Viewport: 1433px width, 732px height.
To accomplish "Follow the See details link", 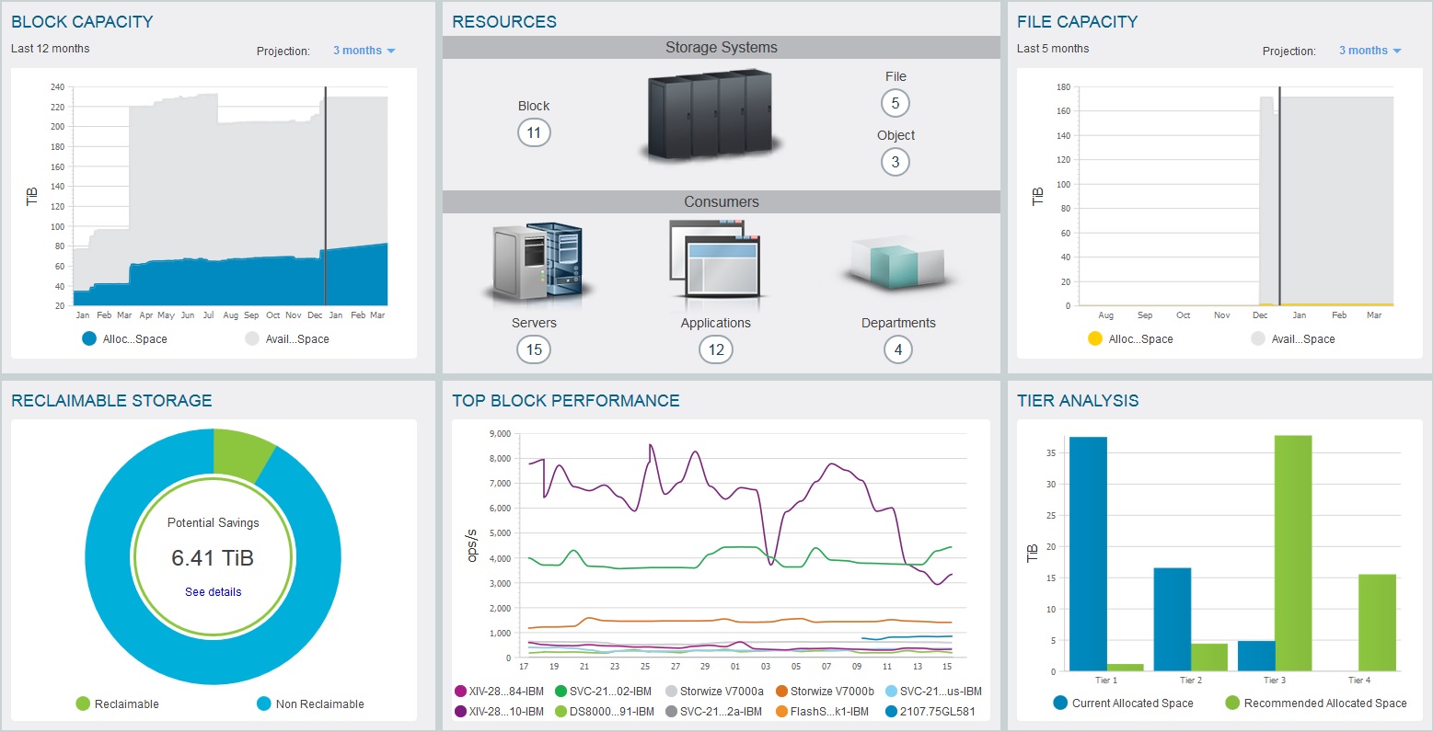I will coord(214,592).
